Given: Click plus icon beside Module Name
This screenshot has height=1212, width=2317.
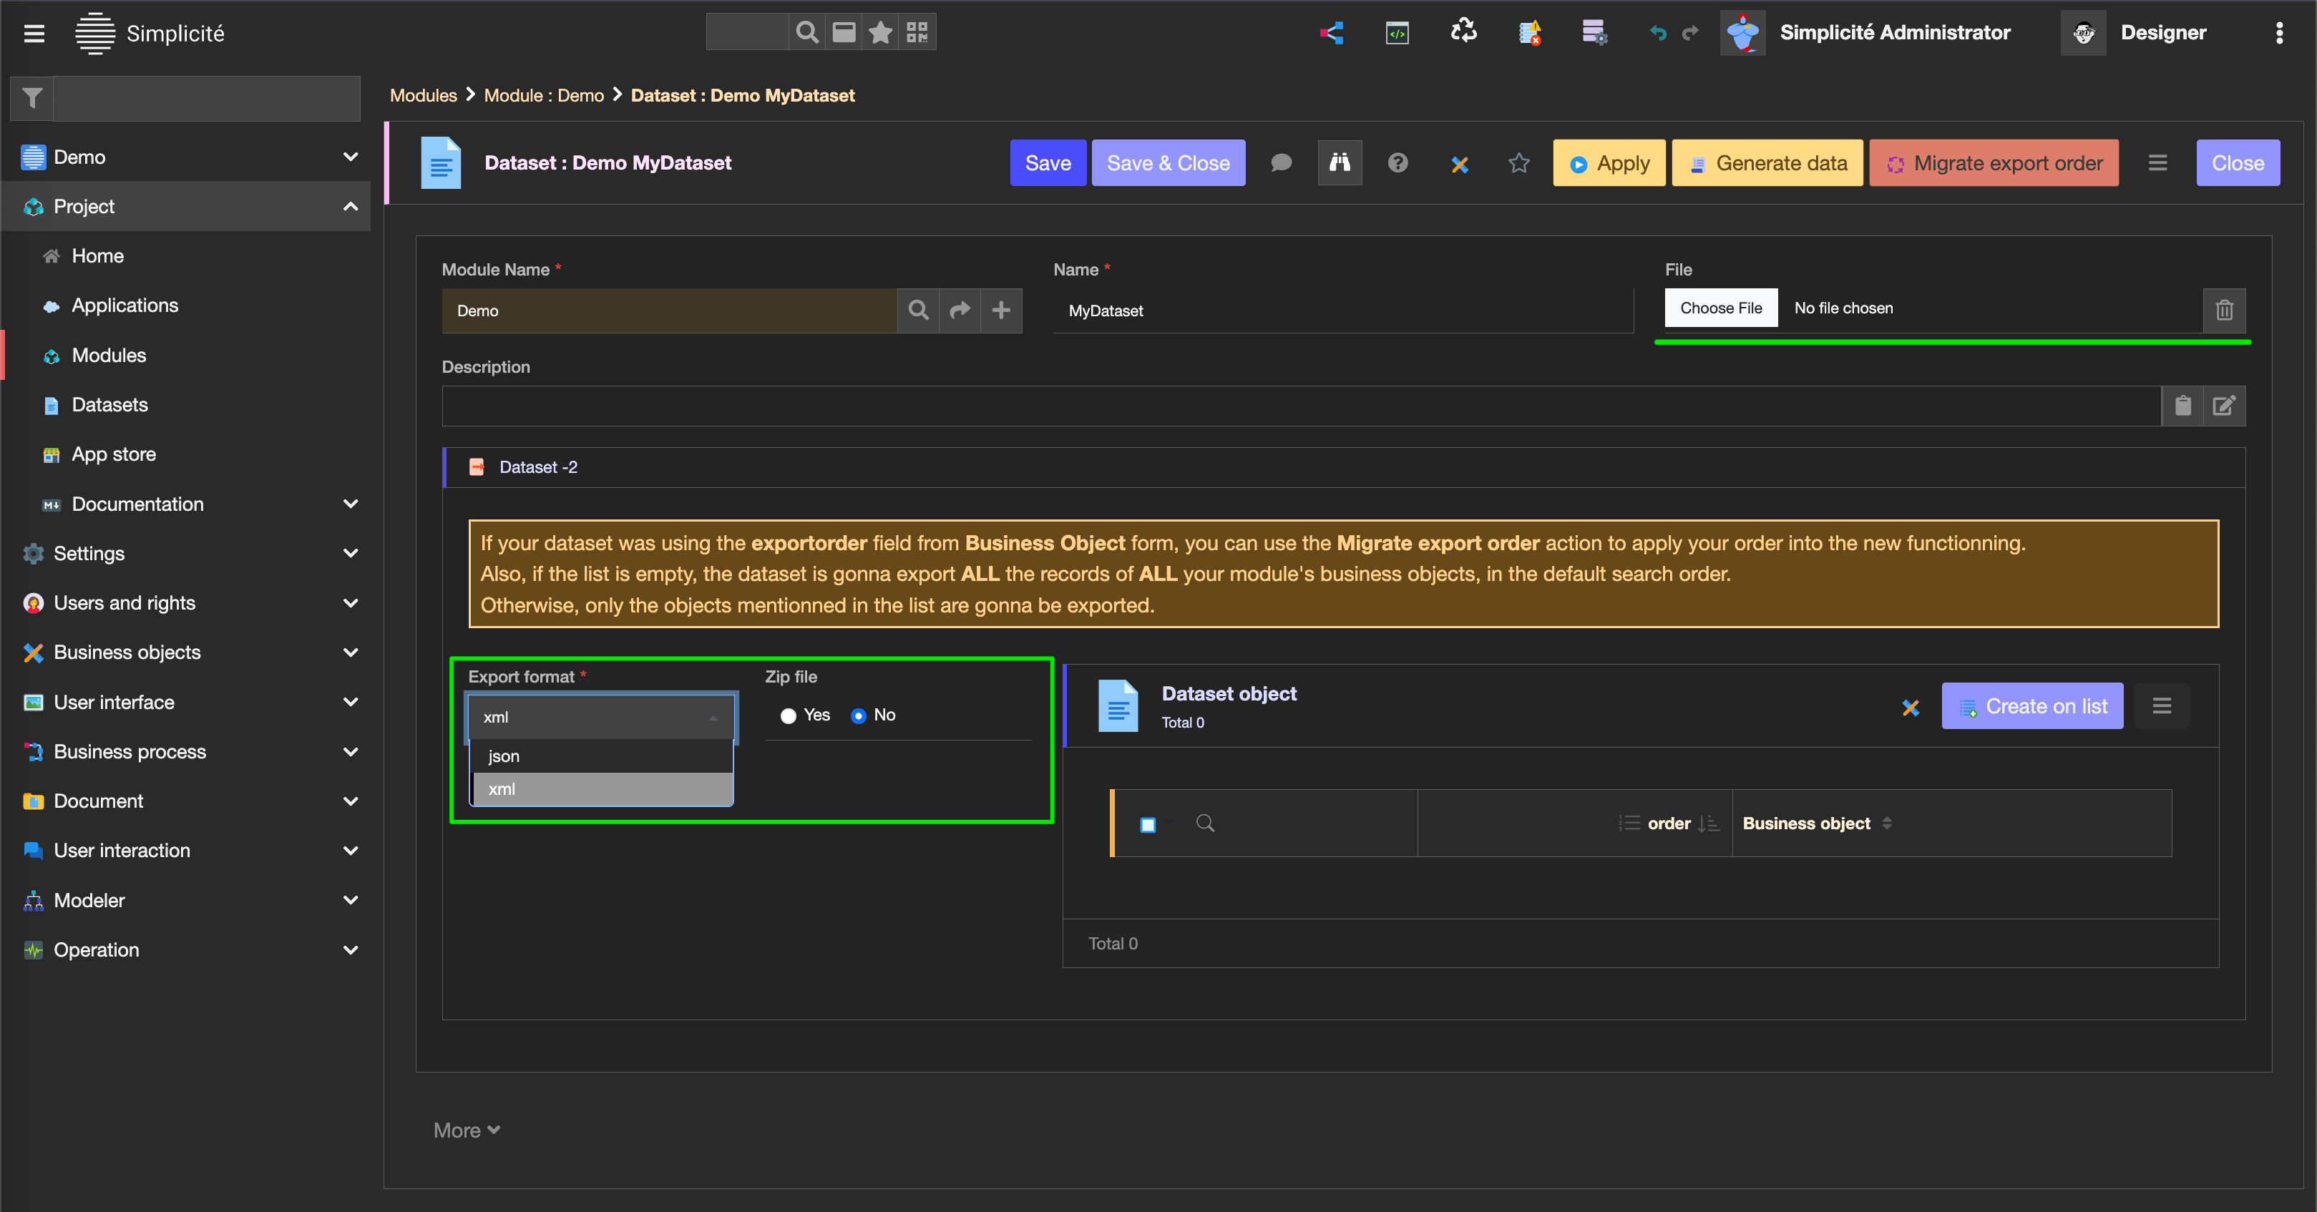Looking at the screenshot, I should 1000,311.
